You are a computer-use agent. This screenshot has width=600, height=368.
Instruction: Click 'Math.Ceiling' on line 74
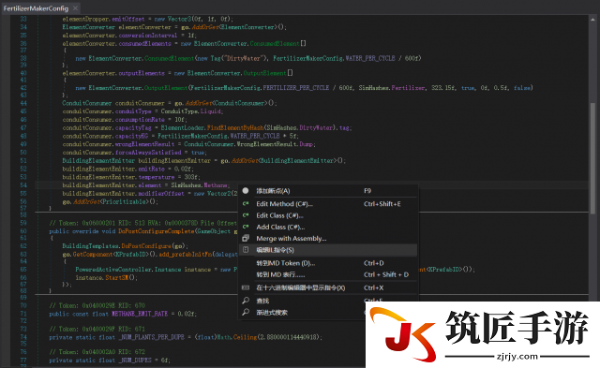click(x=237, y=337)
